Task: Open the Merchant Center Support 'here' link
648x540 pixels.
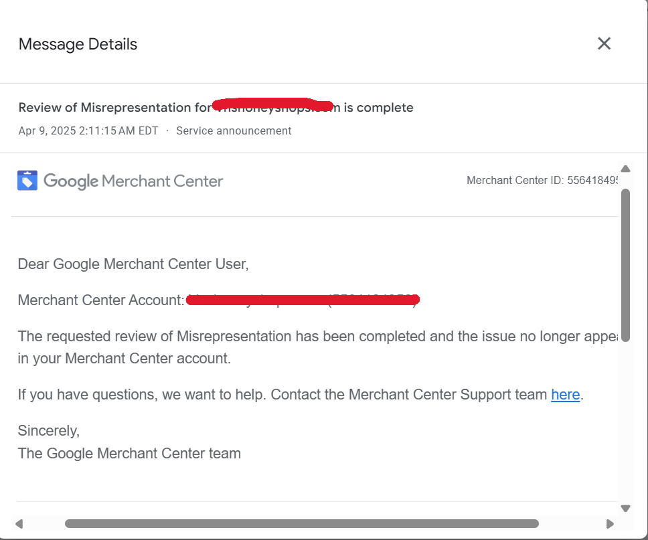Action: point(565,395)
